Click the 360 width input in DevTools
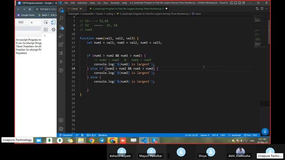The width and height of the screenshot is (285, 160). [22, 22]
